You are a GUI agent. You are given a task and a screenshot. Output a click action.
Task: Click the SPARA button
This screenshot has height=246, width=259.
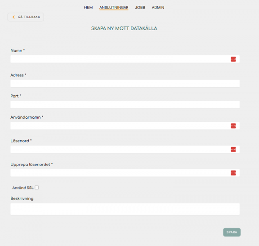(232, 232)
